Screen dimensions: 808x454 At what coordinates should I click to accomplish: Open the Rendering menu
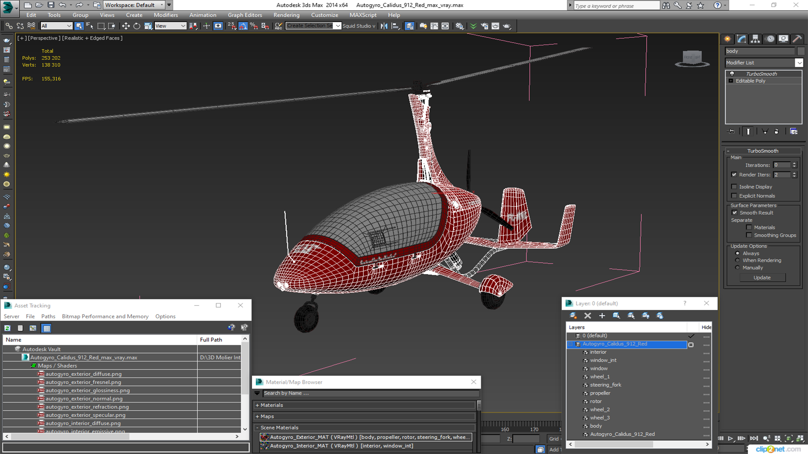(287, 15)
